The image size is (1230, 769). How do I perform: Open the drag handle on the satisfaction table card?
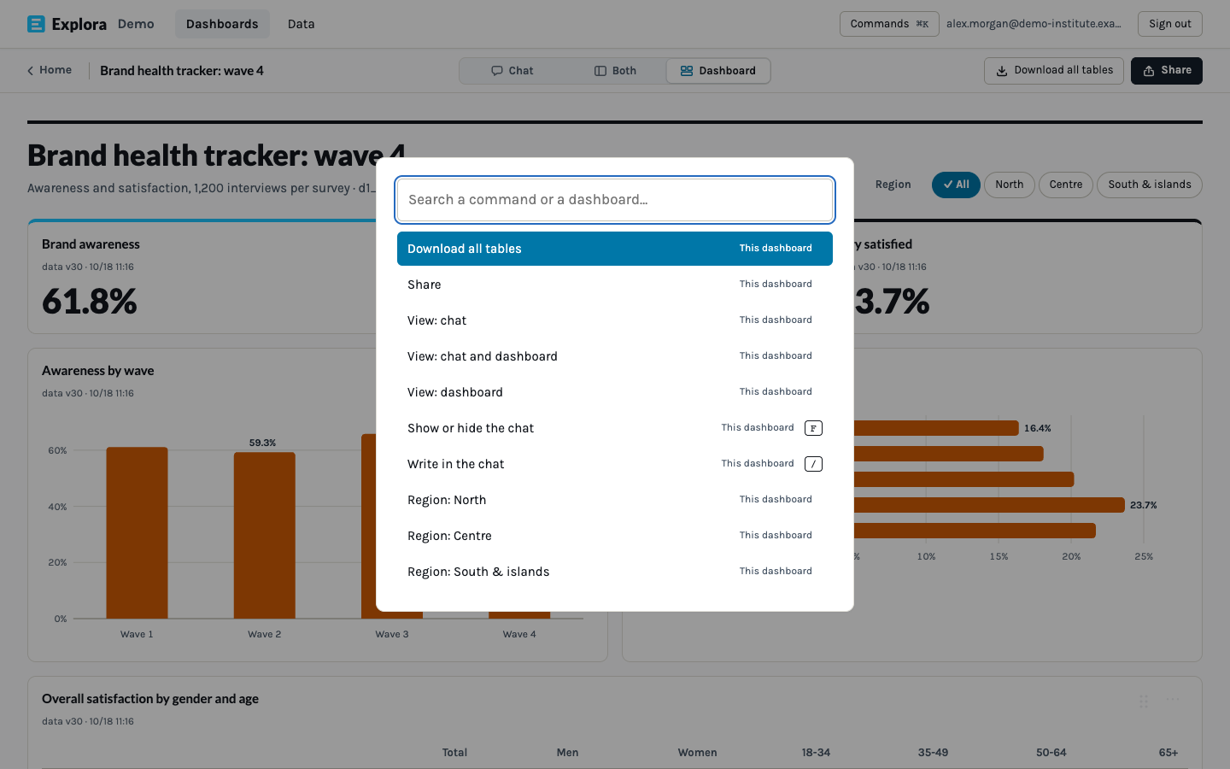[1143, 701]
